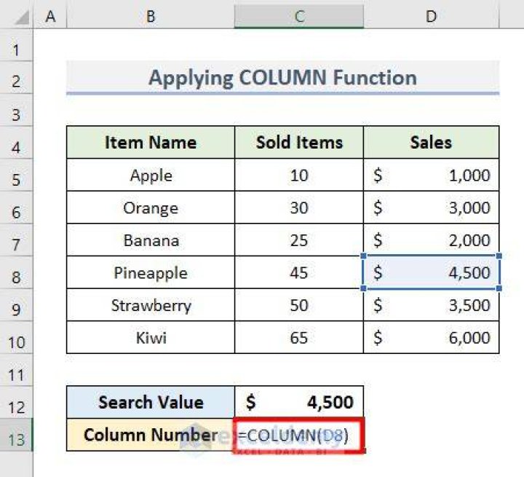Select the 'Kiwi' cell

pos(151,337)
